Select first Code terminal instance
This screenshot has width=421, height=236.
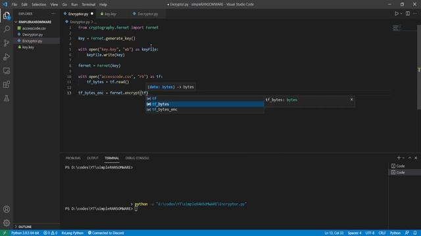pos(405,166)
